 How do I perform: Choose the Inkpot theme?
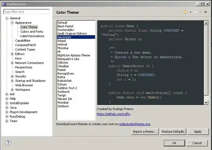(x=76, y=41)
